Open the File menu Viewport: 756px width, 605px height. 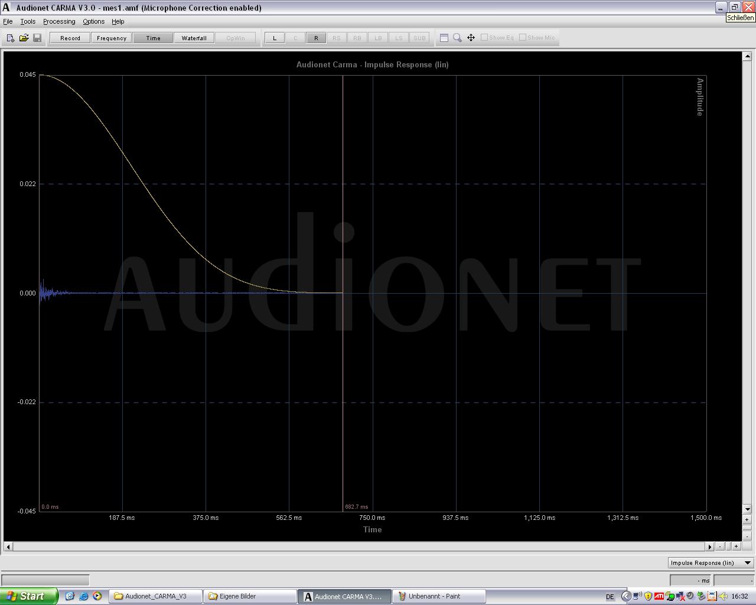pyautogui.click(x=8, y=21)
